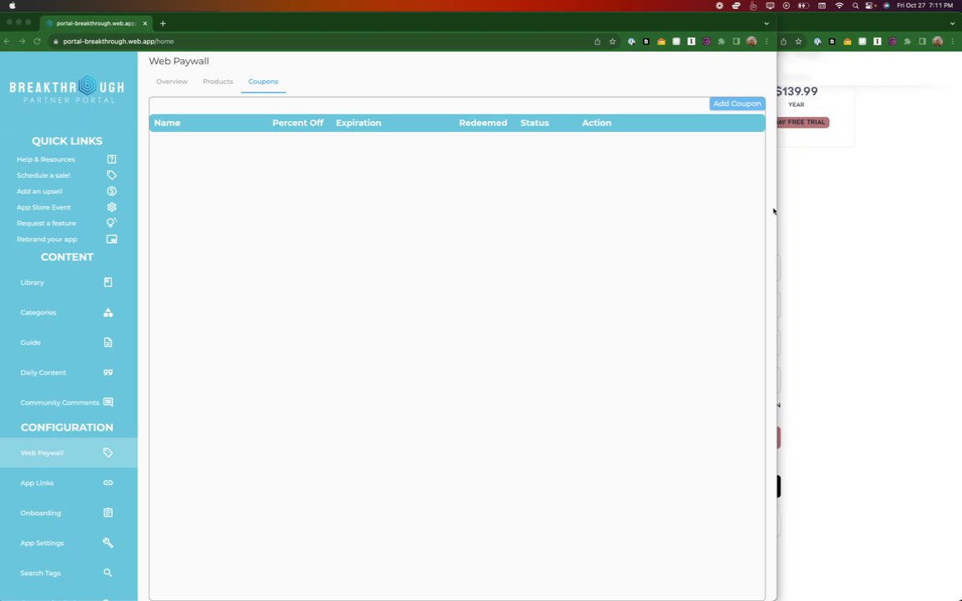962x601 pixels.
Task: Click the Library book icon
Action: [108, 282]
